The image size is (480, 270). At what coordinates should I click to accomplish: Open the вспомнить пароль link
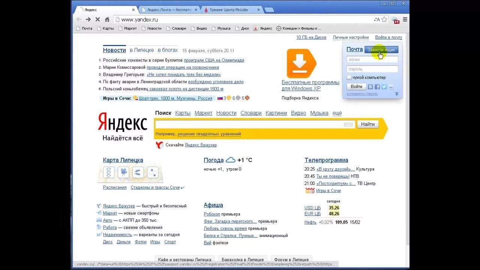point(362,94)
